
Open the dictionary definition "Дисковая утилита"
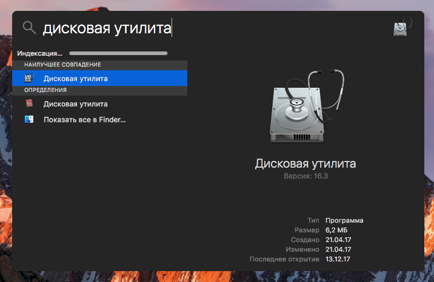coord(99,104)
